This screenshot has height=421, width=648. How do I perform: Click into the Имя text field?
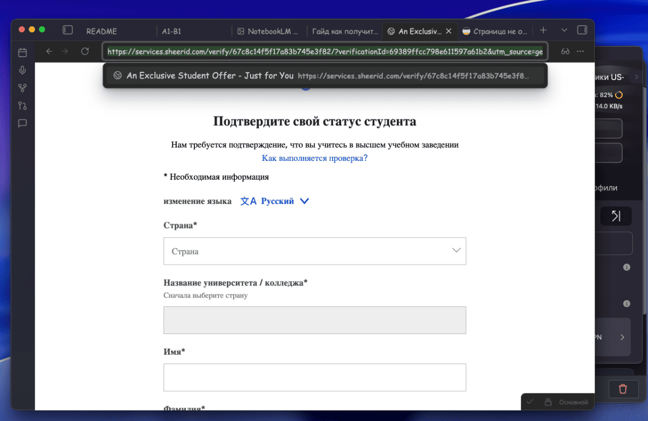tap(314, 377)
